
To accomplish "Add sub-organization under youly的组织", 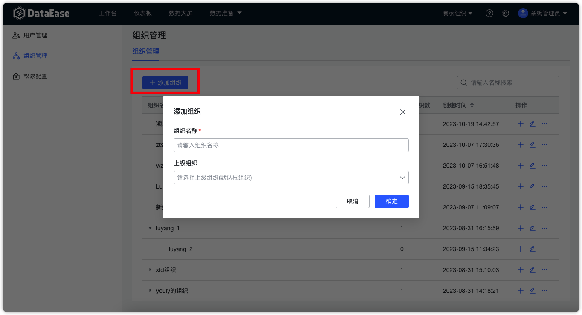I will coord(520,291).
